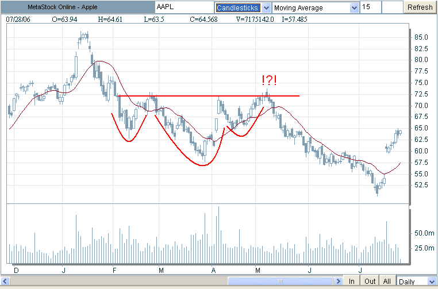Image resolution: width=438 pixels, height=289 pixels.
Task: Click the Refresh button
Action: coord(420,7)
